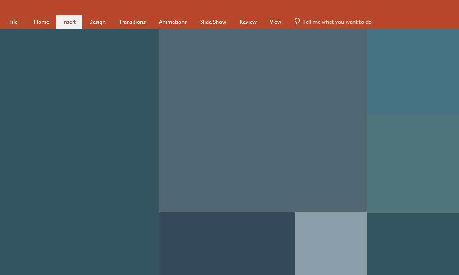Click the lightbulb Tell me icon
The height and width of the screenshot is (275, 459).
point(297,22)
